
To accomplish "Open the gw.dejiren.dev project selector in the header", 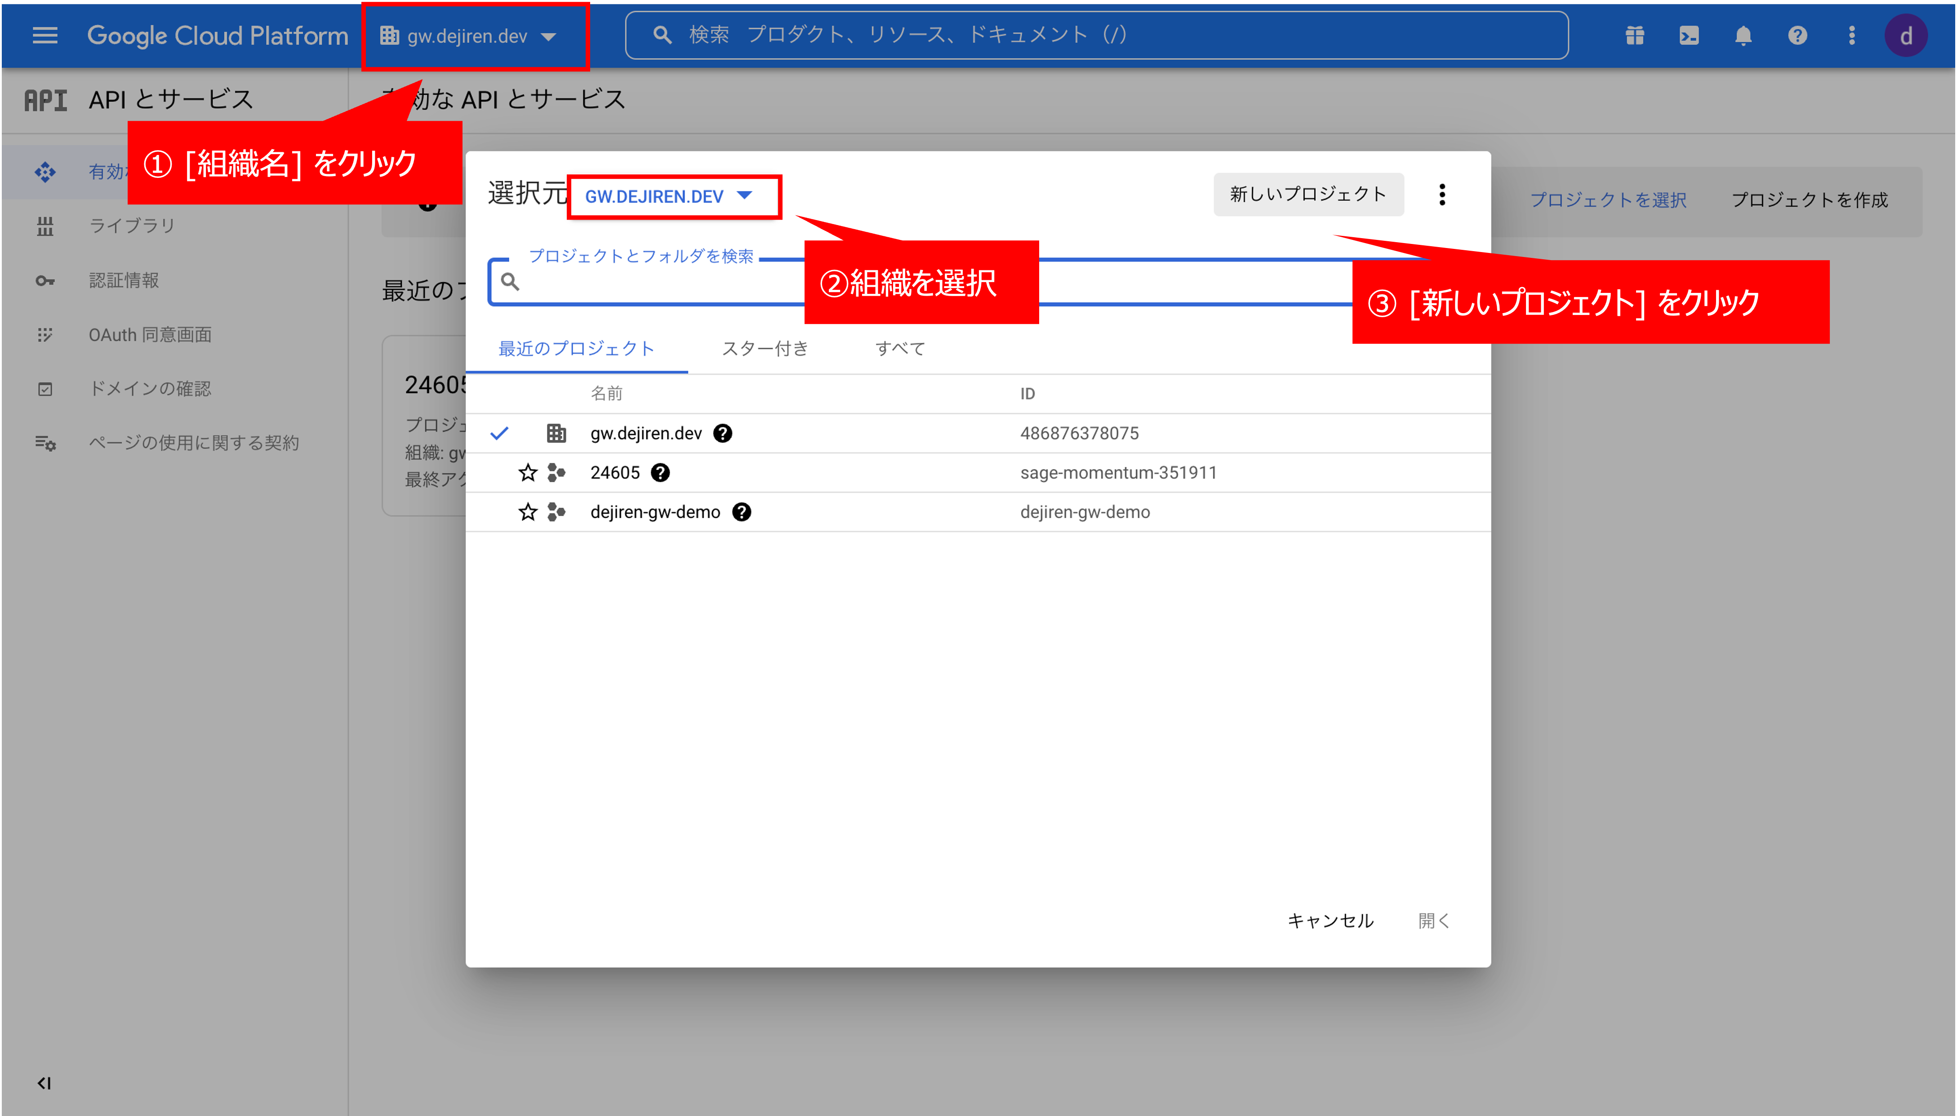I will click(468, 36).
